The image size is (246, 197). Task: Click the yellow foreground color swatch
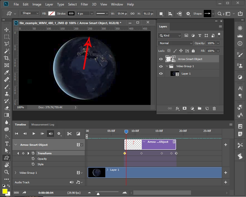(5, 191)
